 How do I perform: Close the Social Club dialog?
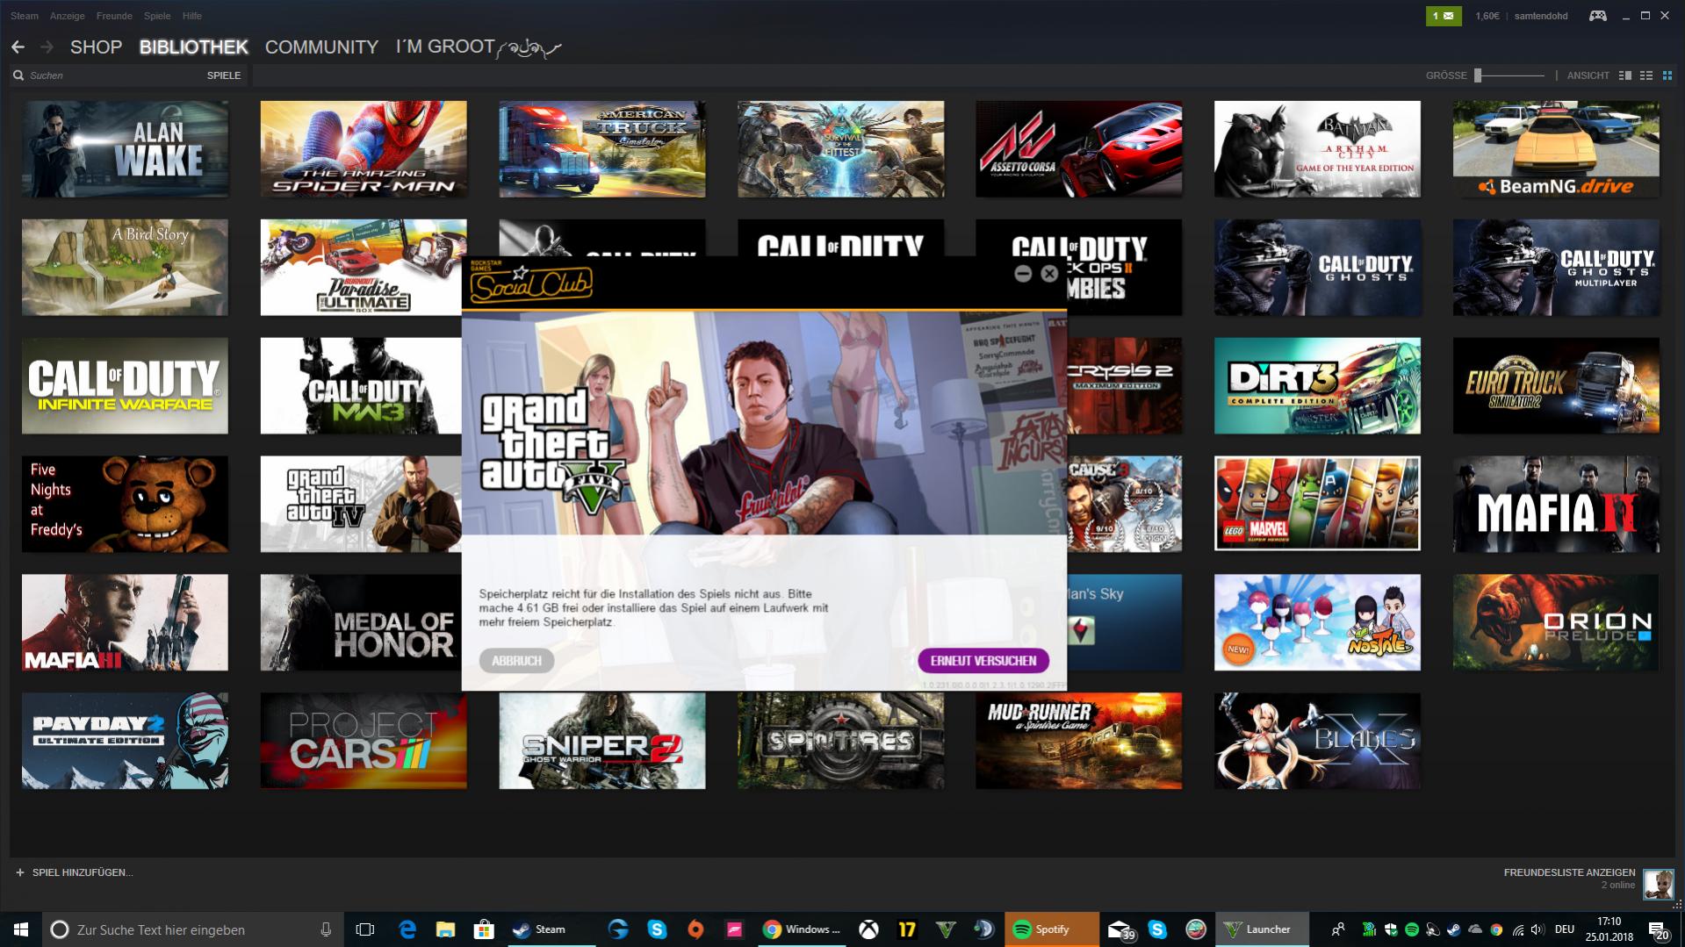click(1049, 274)
